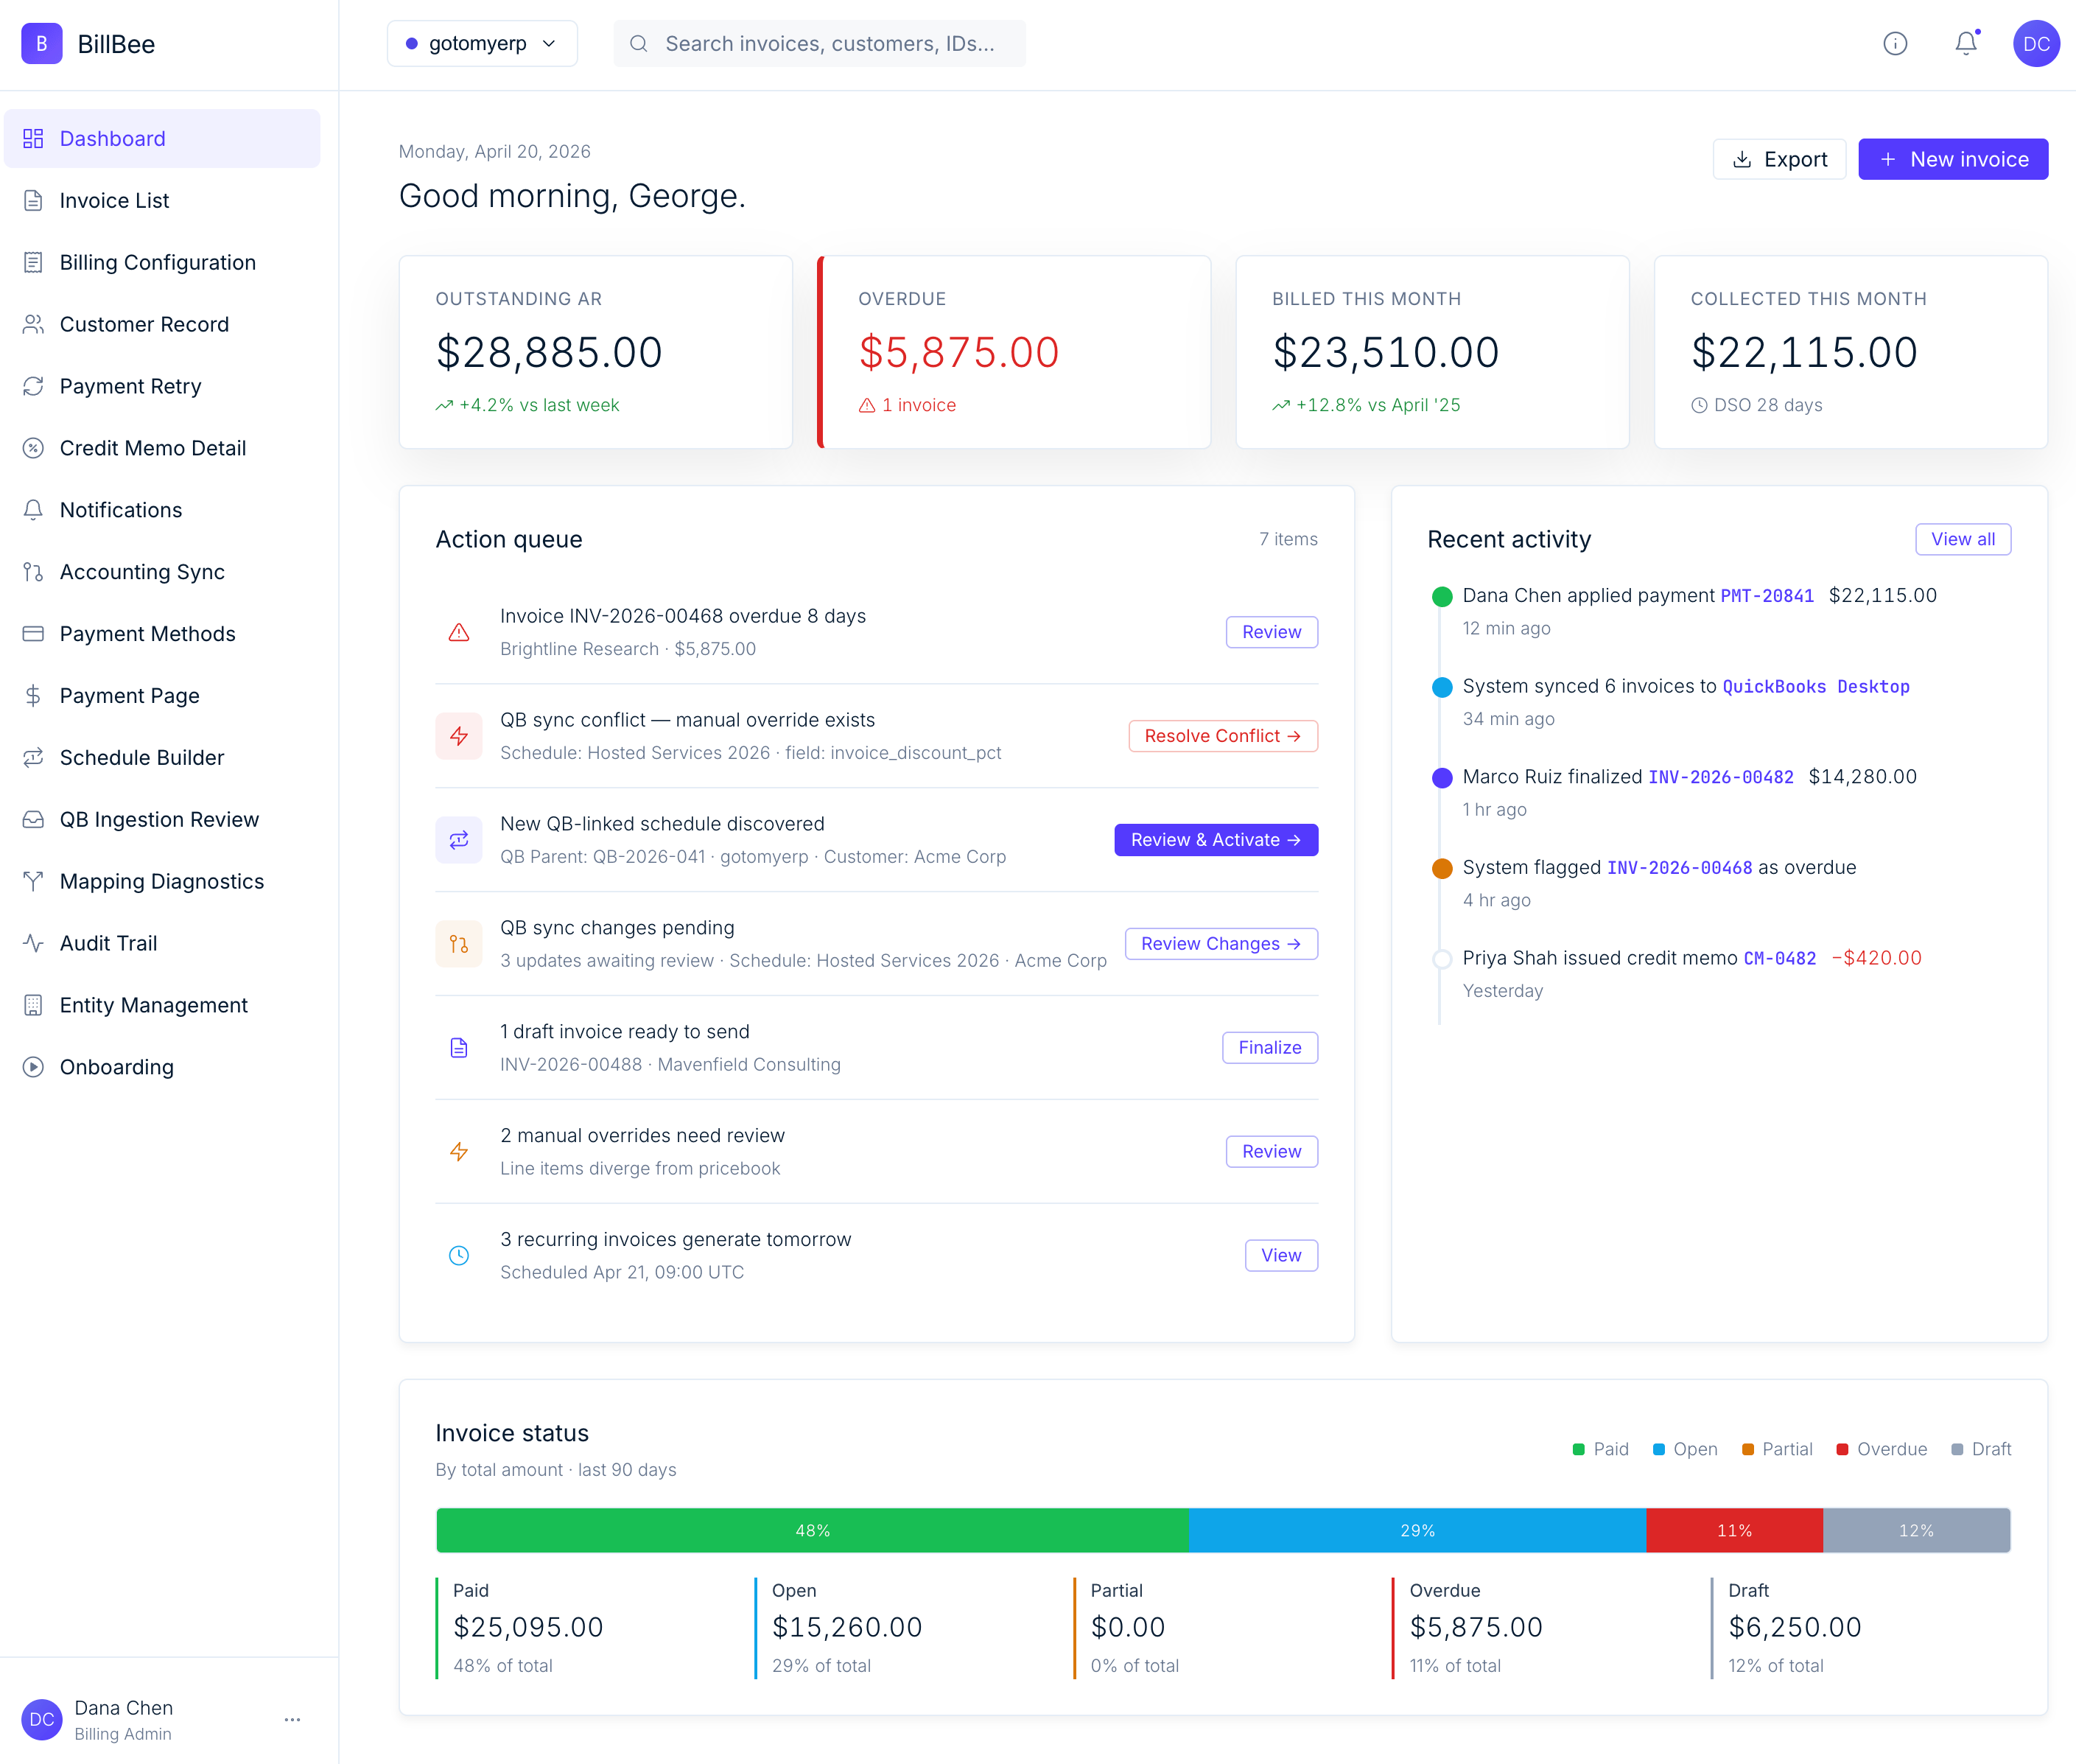Open Payment Retry section
Image resolution: width=2076 pixels, height=1764 pixels.
(x=162, y=386)
